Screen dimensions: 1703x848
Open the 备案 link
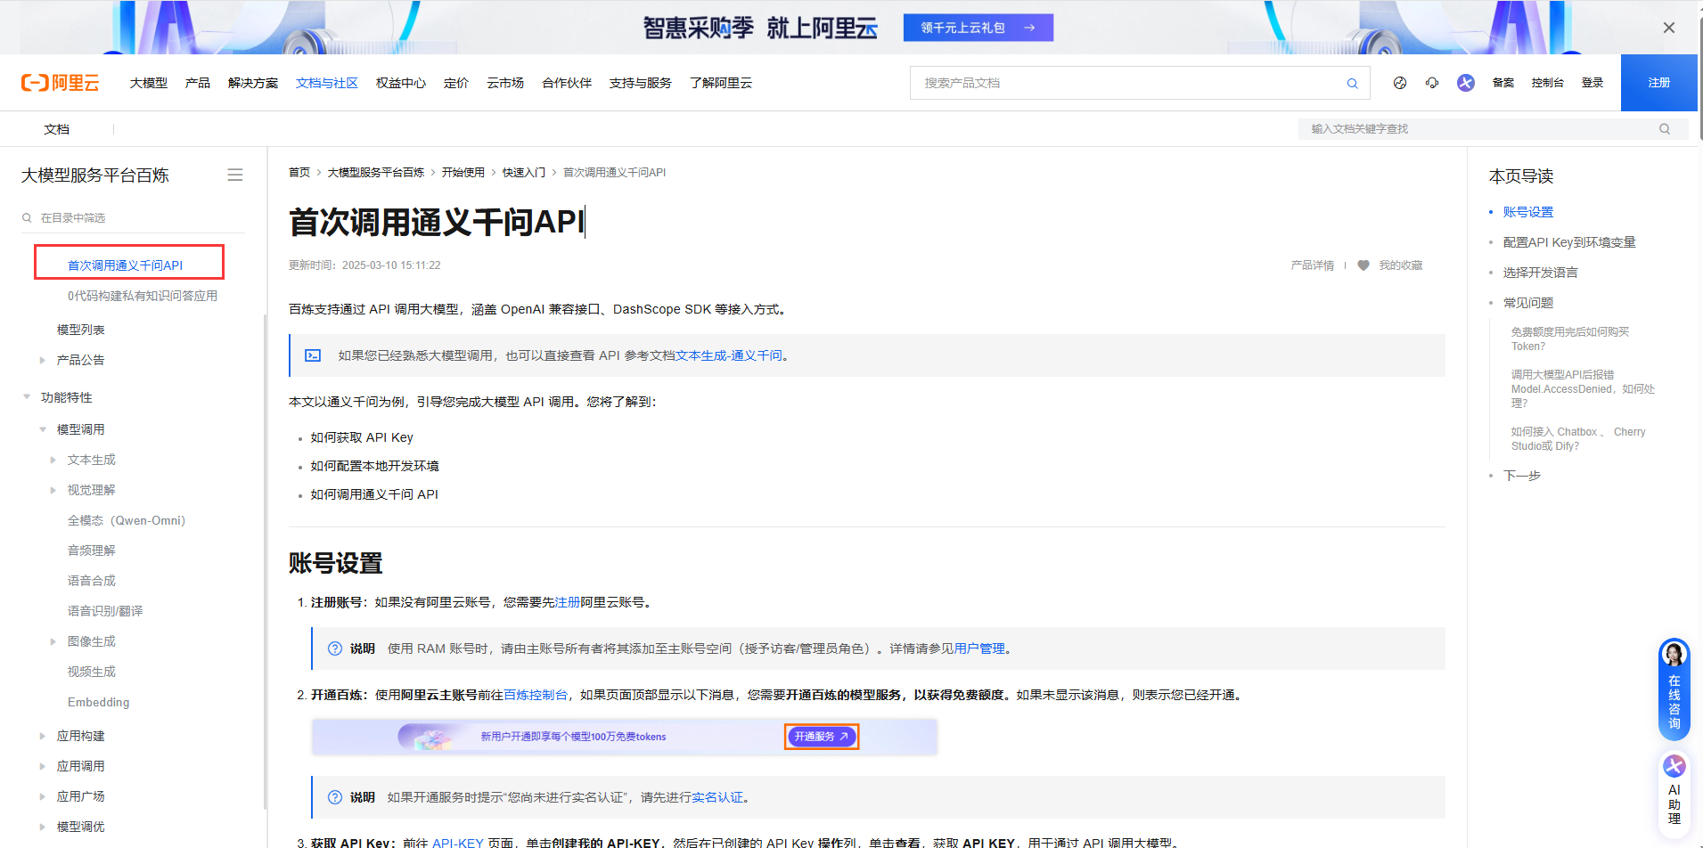[x=1503, y=83]
